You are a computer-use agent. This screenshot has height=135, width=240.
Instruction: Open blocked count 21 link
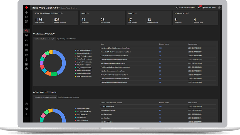point(160,63)
